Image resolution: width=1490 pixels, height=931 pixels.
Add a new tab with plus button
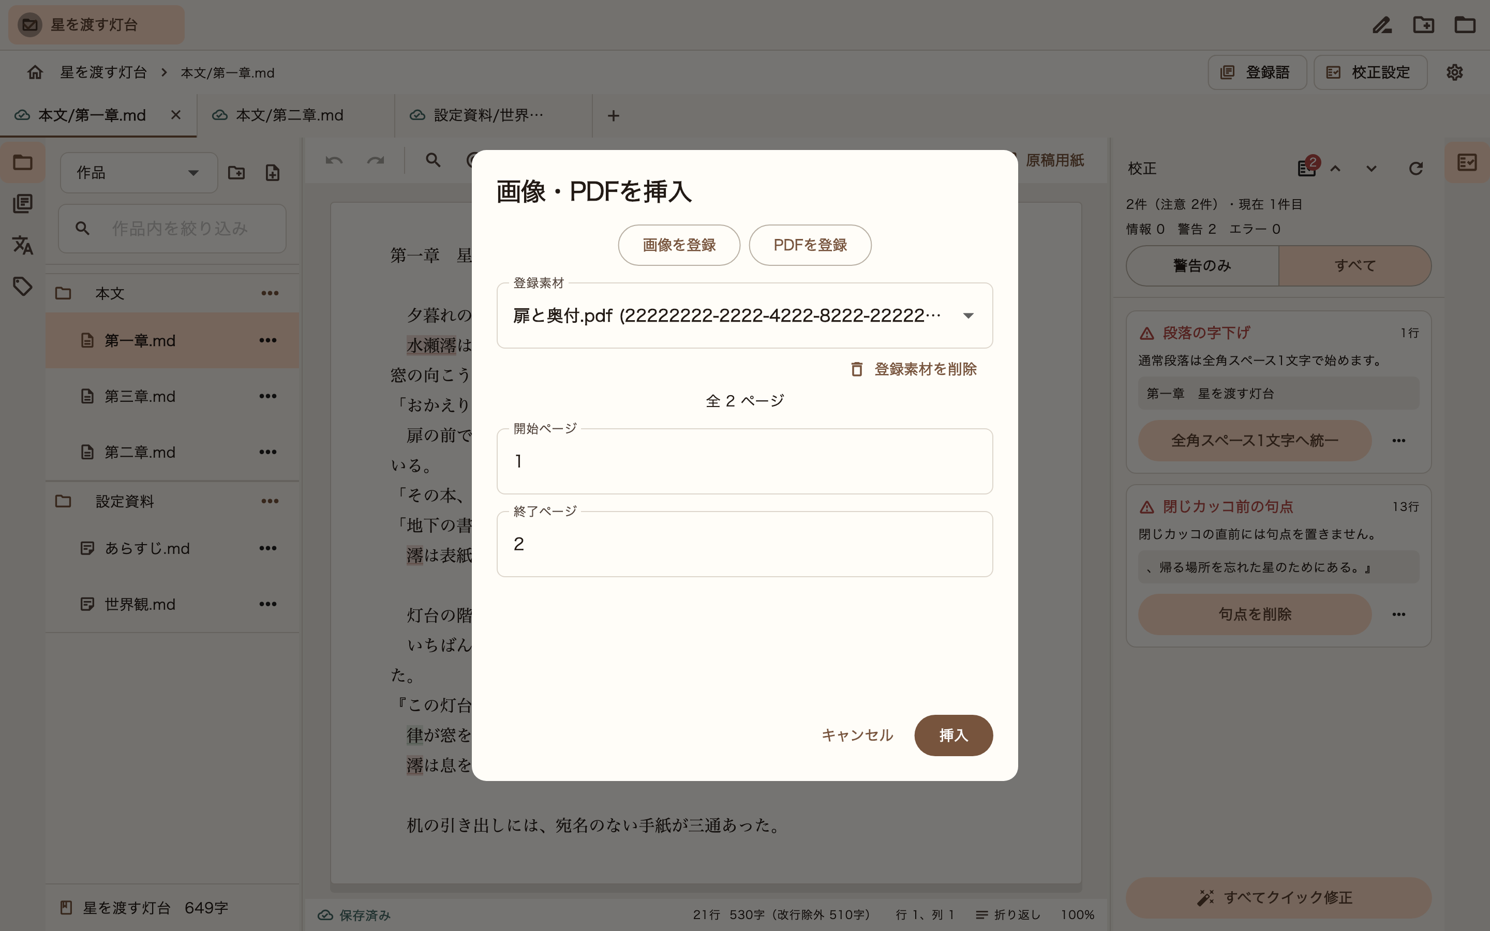point(613,115)
